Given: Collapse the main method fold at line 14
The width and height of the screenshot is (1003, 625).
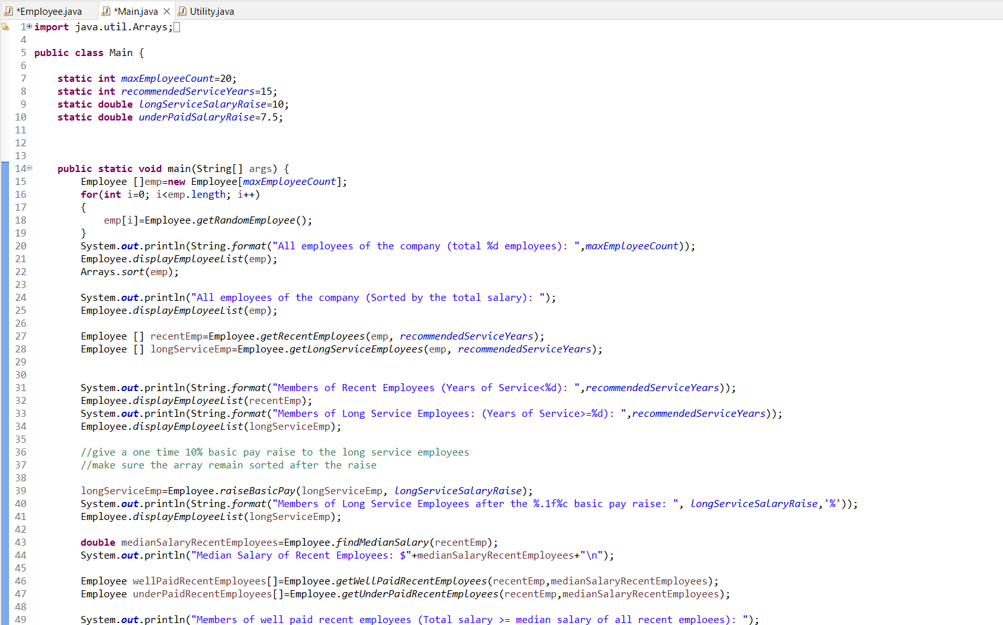Looking at the screenshot, I should tap(29, 168).
